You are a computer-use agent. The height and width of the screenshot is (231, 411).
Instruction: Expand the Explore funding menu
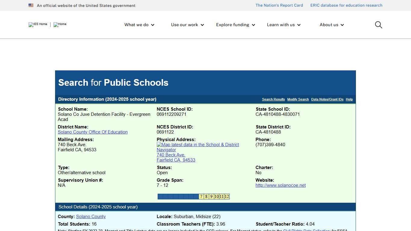pos(235,25)
